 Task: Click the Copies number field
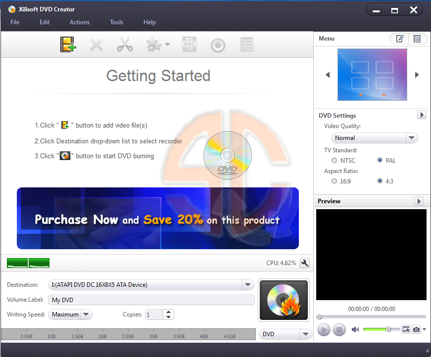(x=154, y=314)
